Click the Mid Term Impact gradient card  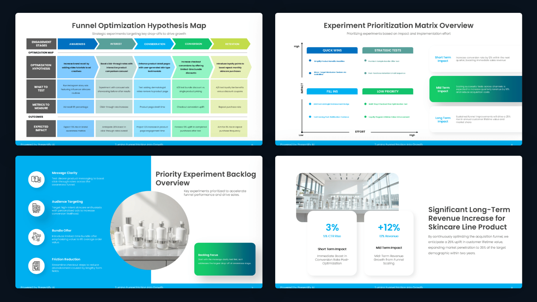[475, 89]
